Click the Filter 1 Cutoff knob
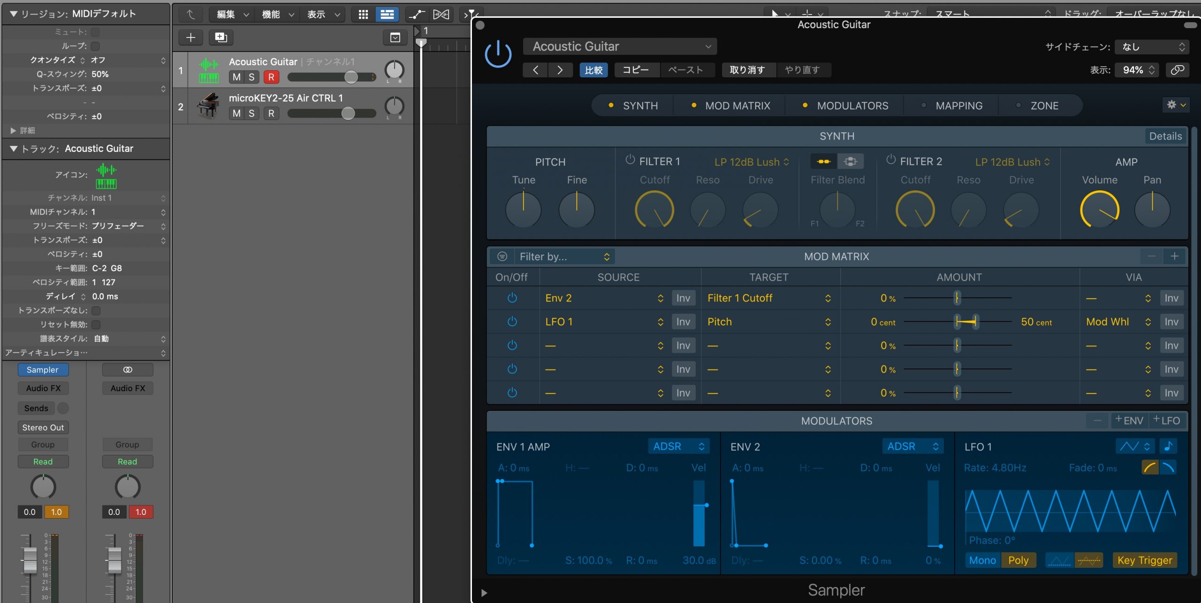Image resolution: width=1201 pixels, height=603 pixels. coord(654,209)
